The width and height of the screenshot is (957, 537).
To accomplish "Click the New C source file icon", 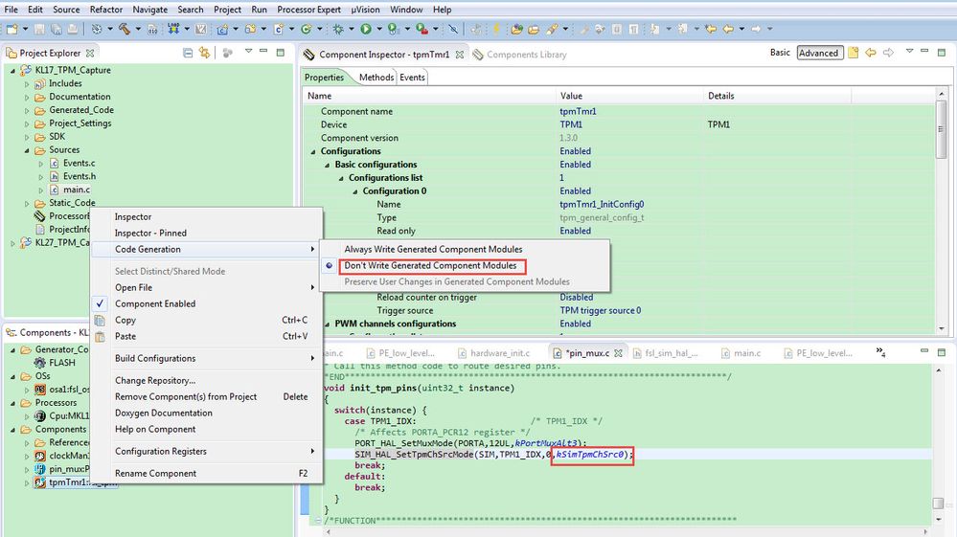I will point(279,29).
